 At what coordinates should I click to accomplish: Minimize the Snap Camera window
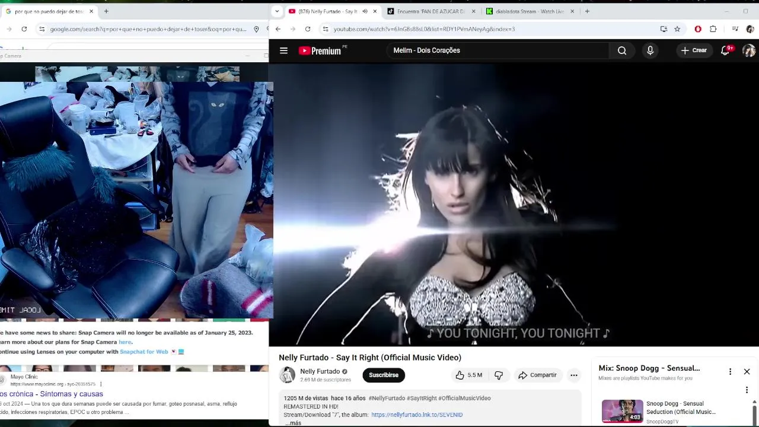pyautogui.click(x=248, y=56)
